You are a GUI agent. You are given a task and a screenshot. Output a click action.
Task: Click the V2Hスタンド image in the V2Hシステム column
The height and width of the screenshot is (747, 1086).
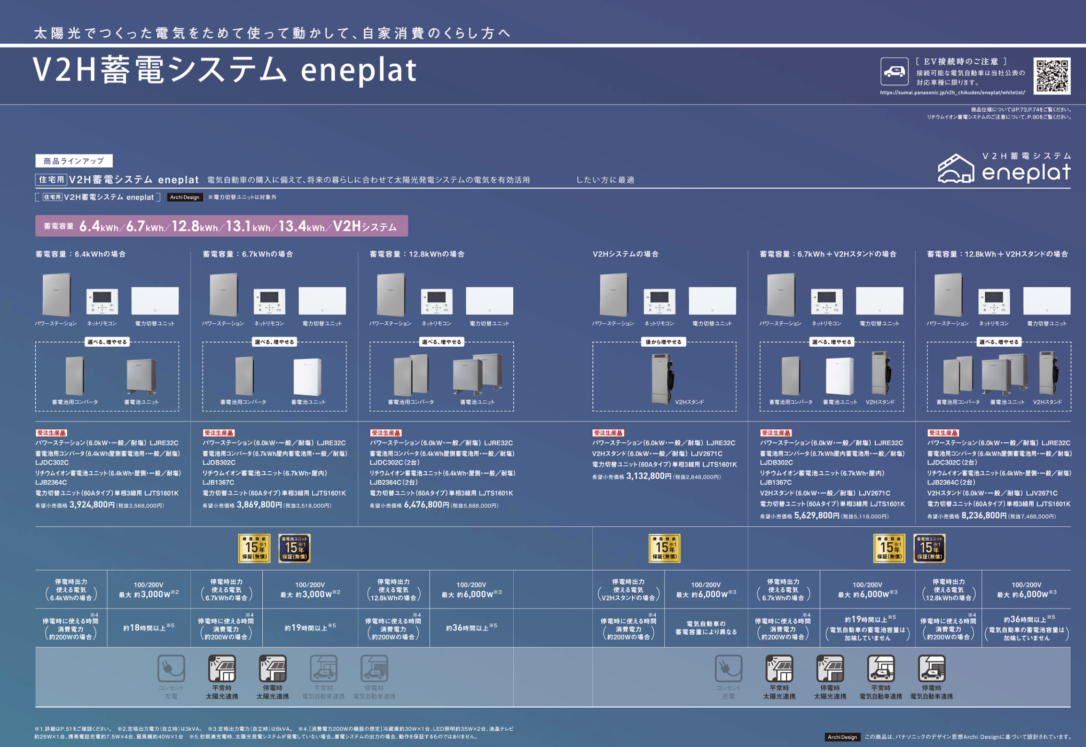coord(663,379)
